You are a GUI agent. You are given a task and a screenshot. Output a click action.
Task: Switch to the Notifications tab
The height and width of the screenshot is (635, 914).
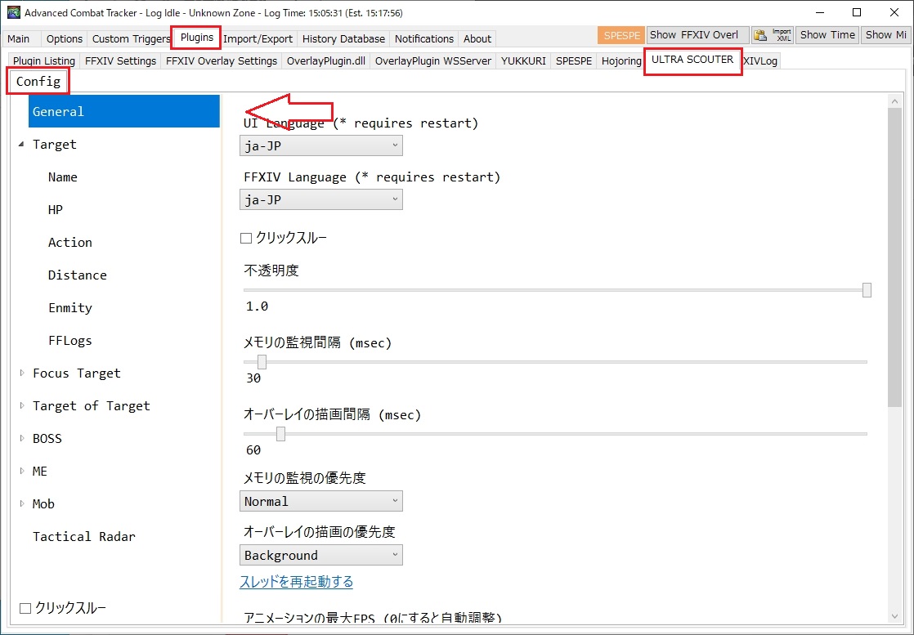coord(423,39)
